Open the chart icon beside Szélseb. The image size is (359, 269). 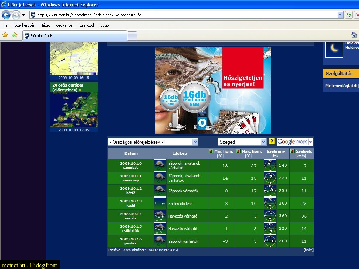tap(292, 151)
